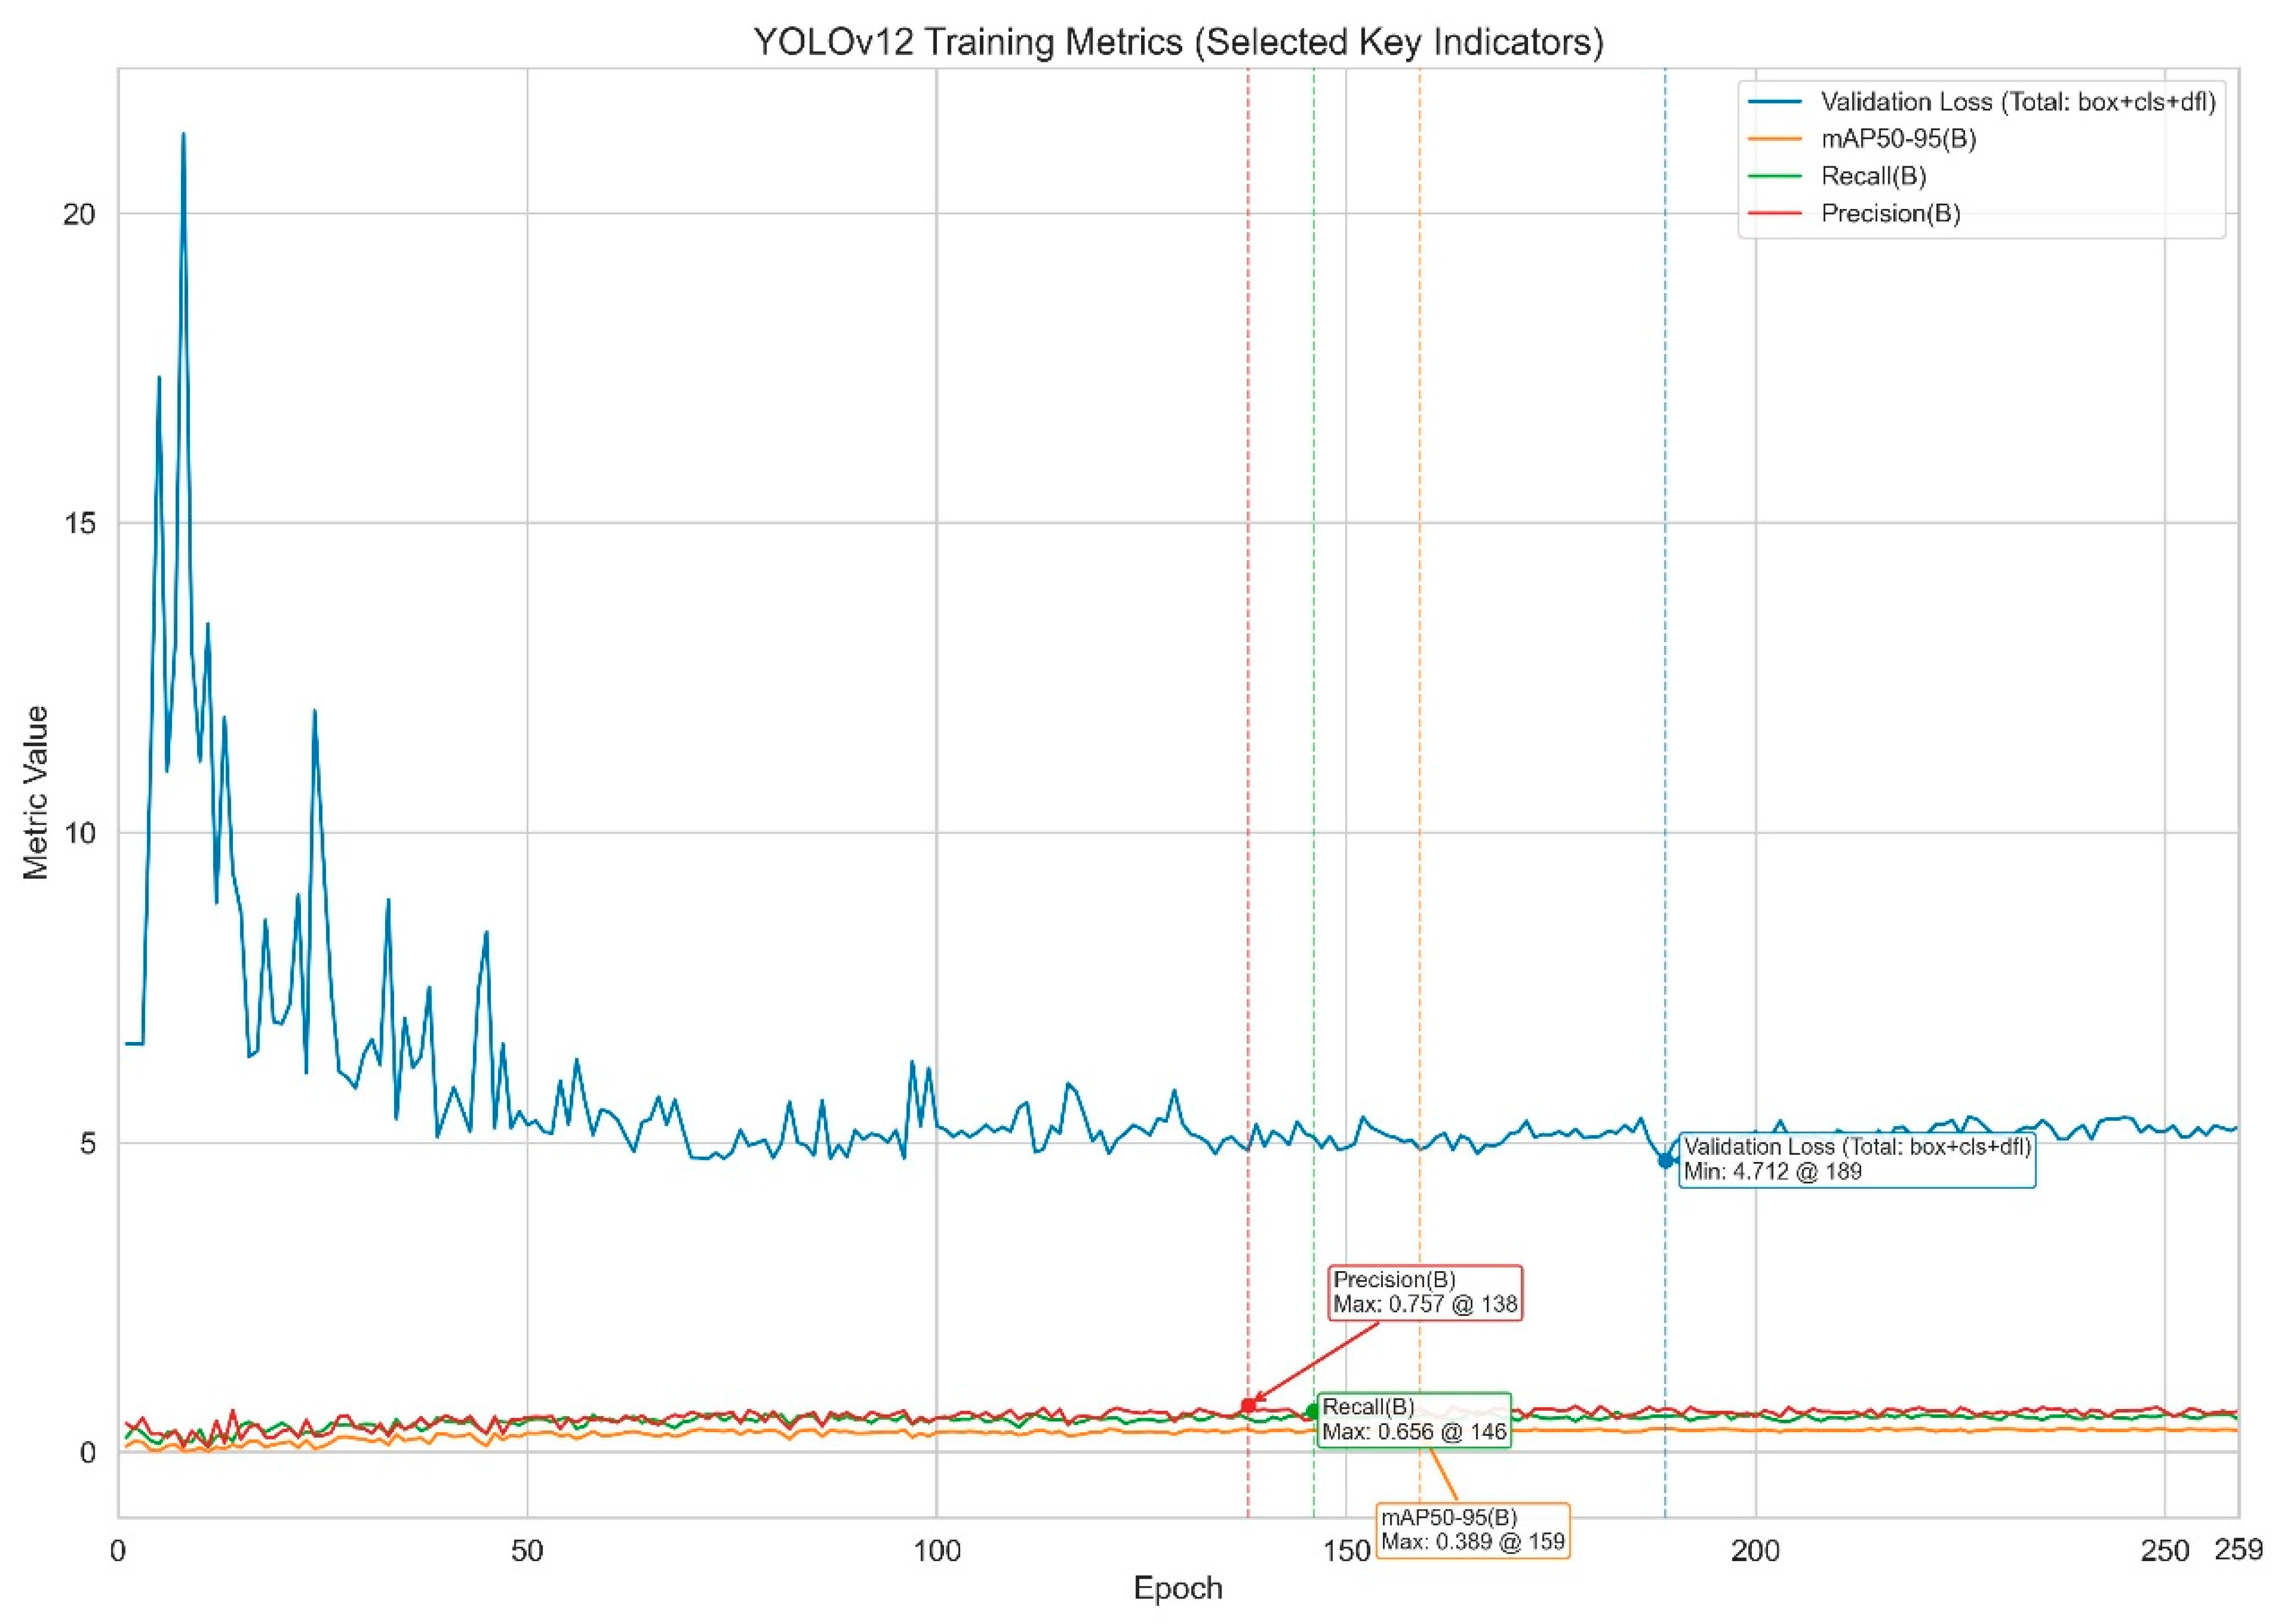Click the red Precision max marker dot
The width and height of the screenshot is (2277, 1624).
click(1248, 1405)
